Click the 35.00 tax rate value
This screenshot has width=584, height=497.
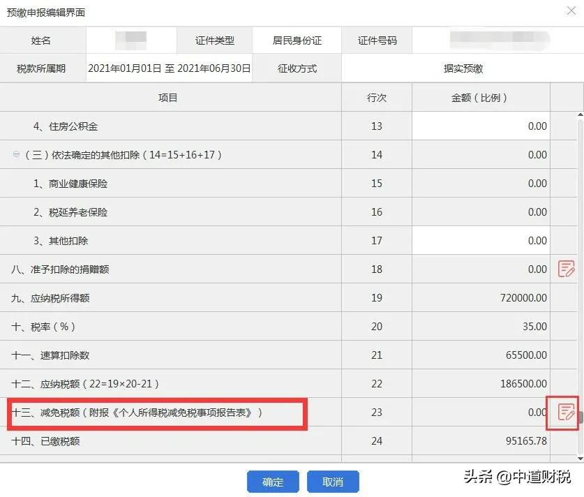(534, 327)
